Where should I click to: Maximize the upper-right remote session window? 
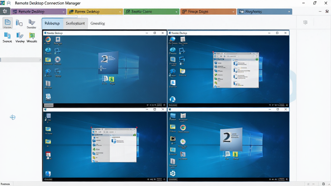[277, 33]
